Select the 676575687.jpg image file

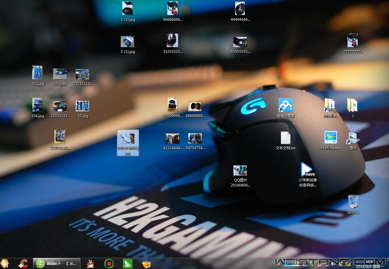click(128, 139)
